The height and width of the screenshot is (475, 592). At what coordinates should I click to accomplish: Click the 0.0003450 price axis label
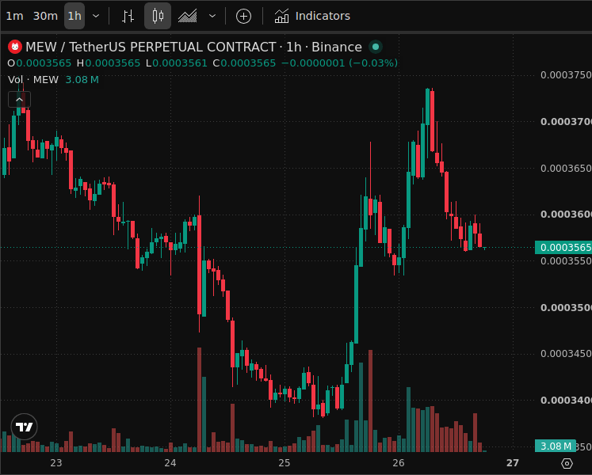tap(566, 354)
